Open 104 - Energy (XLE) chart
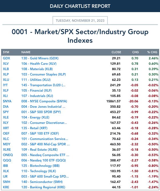160x191 pixels. 35,117
